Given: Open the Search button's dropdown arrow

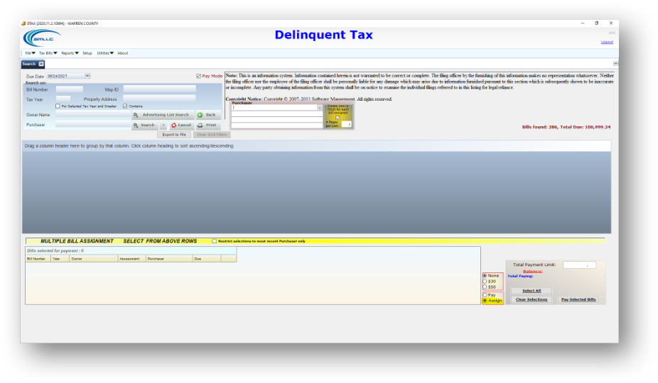Looking at the screenshot, I should (163, 125).
